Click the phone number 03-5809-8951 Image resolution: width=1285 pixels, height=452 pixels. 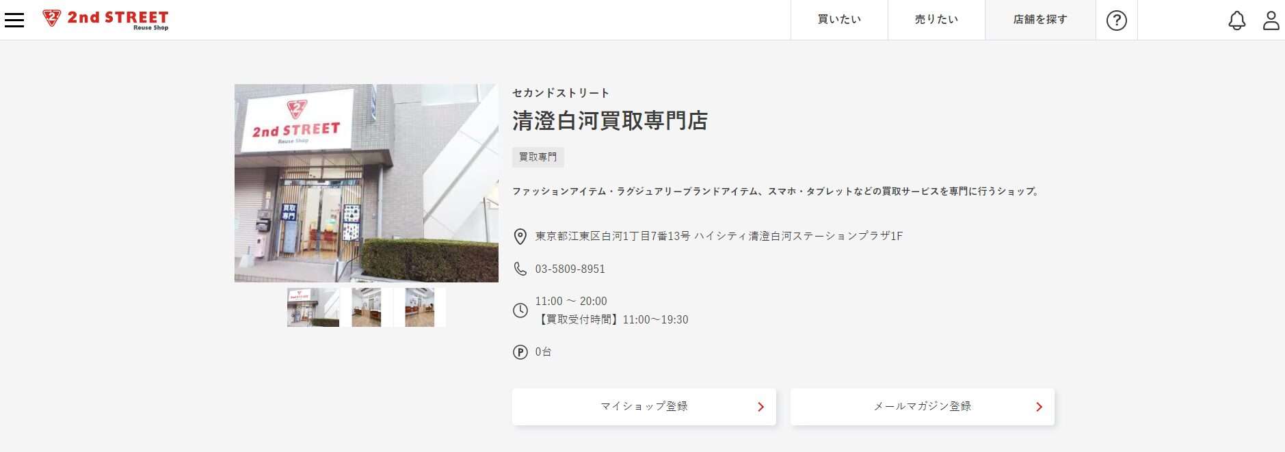(570, 269)
